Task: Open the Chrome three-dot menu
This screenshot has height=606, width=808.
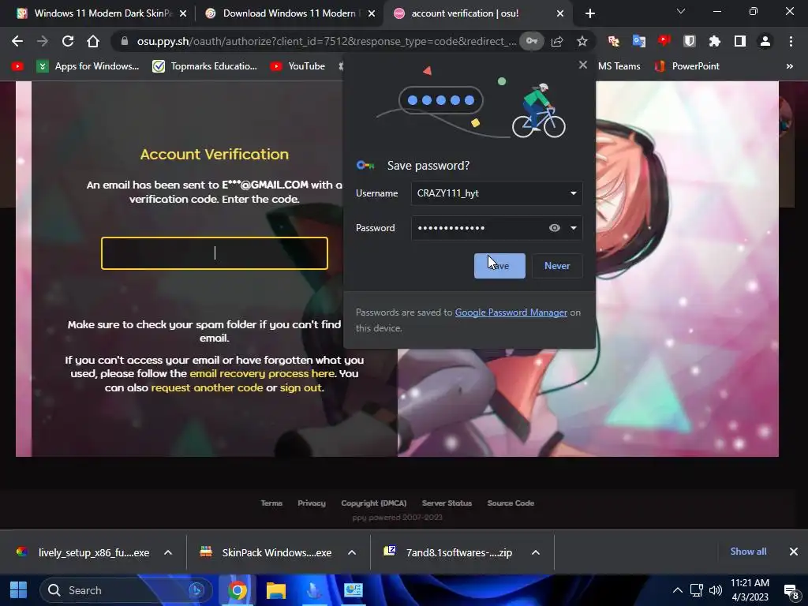Action: pyautogui.click(x=791, y=41)
